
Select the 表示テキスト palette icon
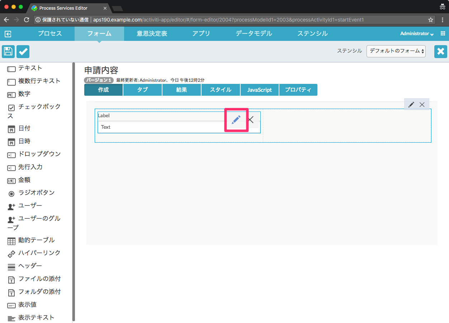11,318
